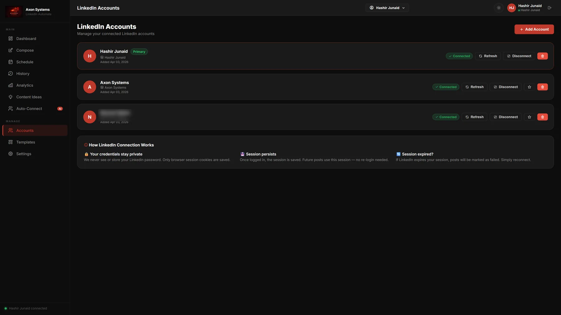Click the Axon Systems logo image

tap(14, 12)
